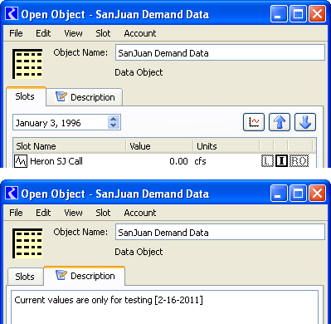Click the Units column header
Viewport: 331px width, 324px height.
coord(226,146)
